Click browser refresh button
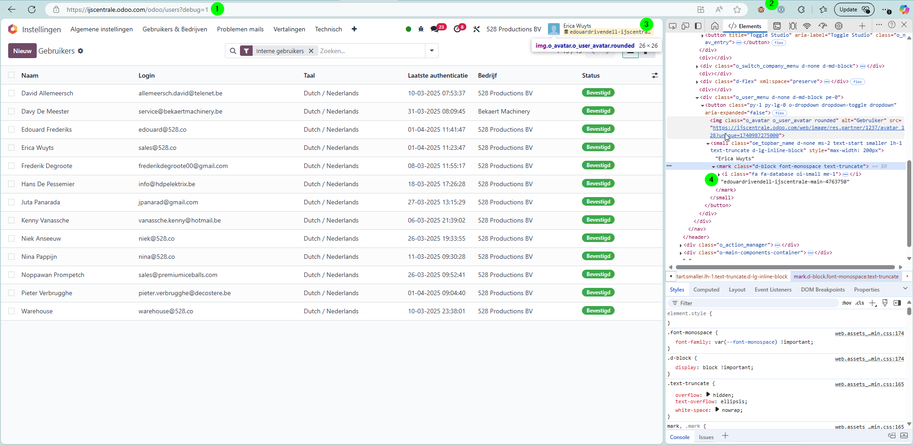This screenshot has width=914, height=445. [32, 10]
